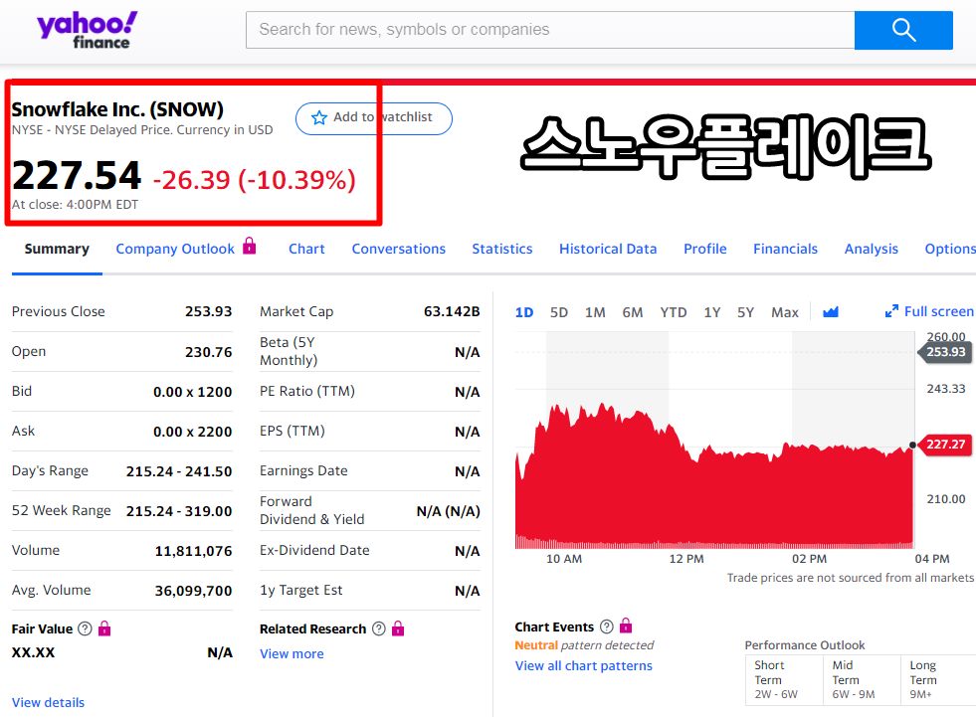Image resolution: width=976 pixels, height=717 pixels.
Task: Open the Company Outlook tab
Action: coord(175,249)
